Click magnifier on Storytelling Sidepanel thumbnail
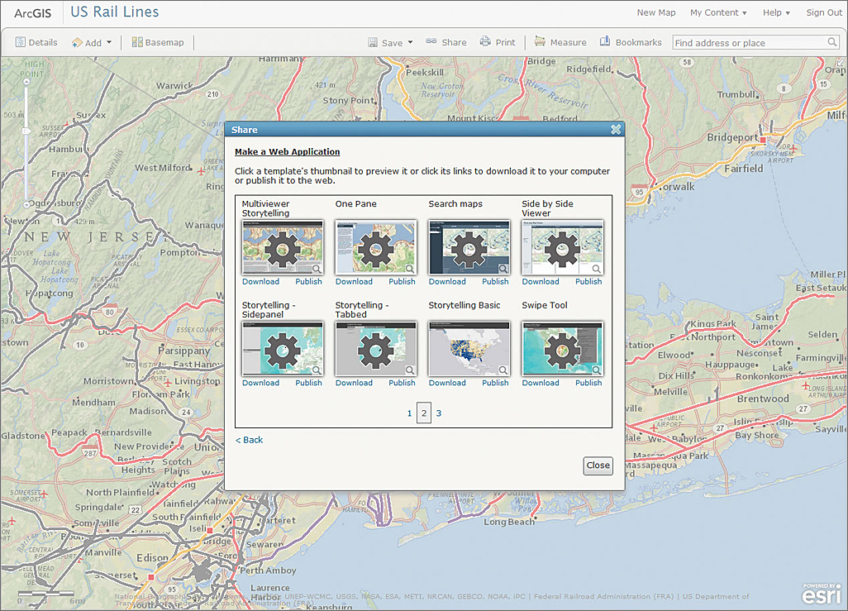 [x=317, y=370]
